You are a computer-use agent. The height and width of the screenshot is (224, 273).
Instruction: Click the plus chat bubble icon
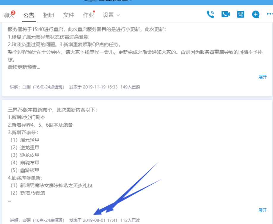(255, 14)
